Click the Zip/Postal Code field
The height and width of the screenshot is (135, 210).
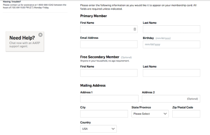186,114
